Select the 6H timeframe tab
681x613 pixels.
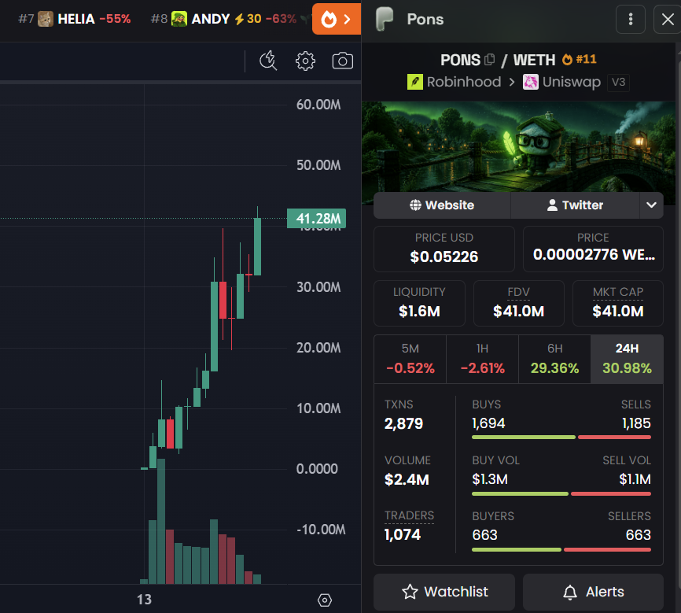[x=554, y=359]
